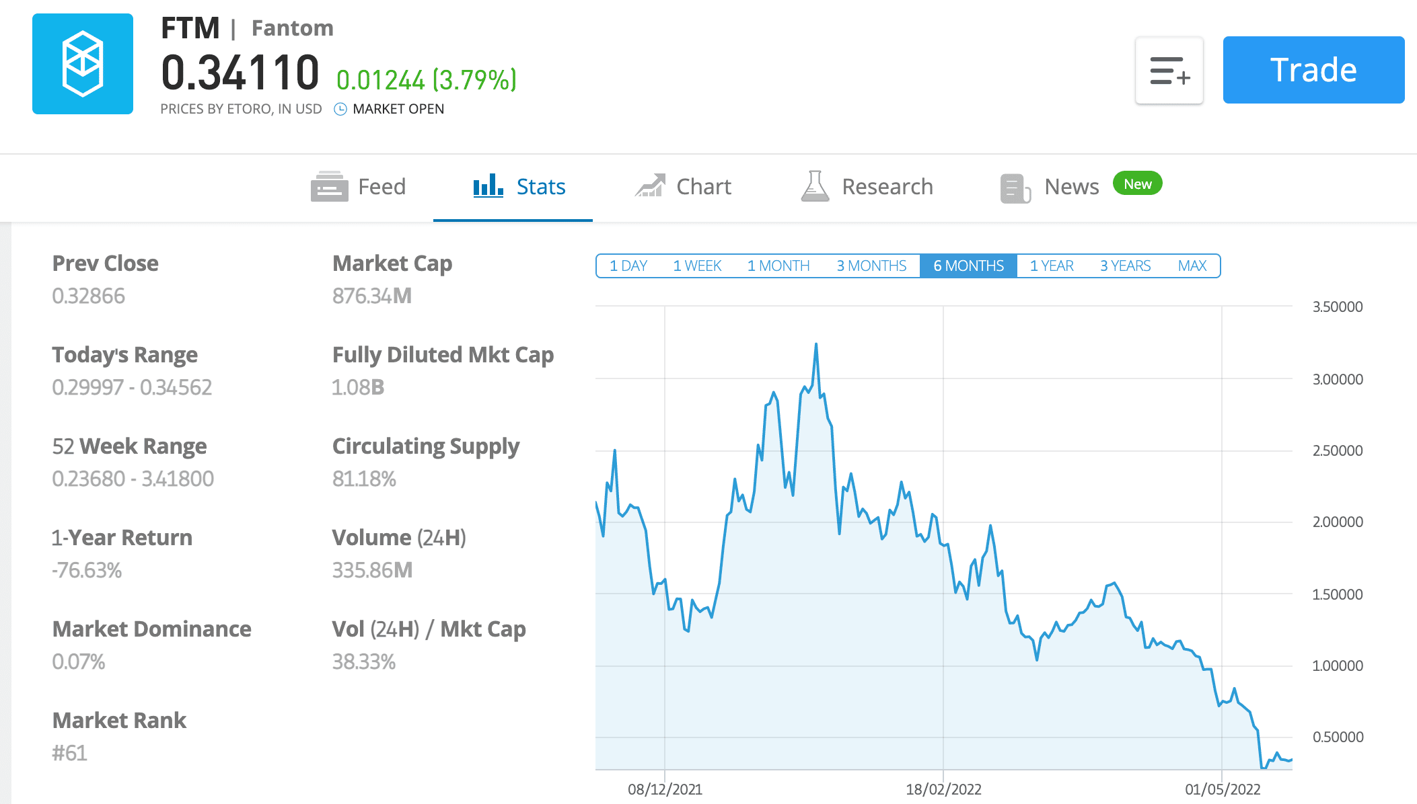Click the 2.00000 y-axis label
Image resolution: width=1417 pixels, height=804 pixels.
tap(1338, 522)
